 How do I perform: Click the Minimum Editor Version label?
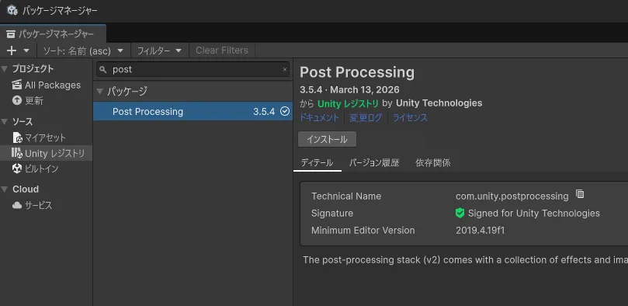pos(363,231)
